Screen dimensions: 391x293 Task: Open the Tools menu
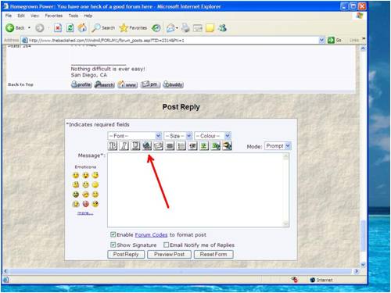click(74, 16)
